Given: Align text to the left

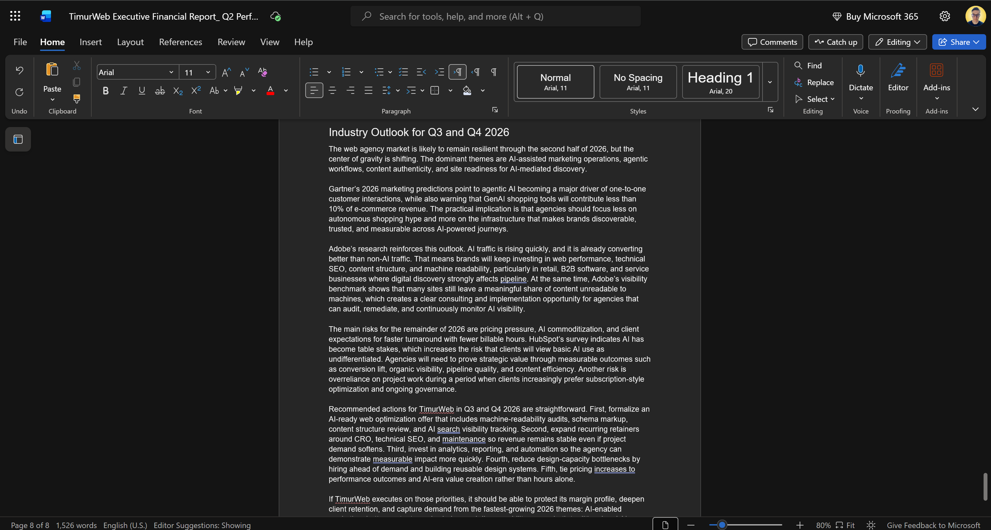Looking at the screenshot, I should pyautogui.click(x=314, y=91).
